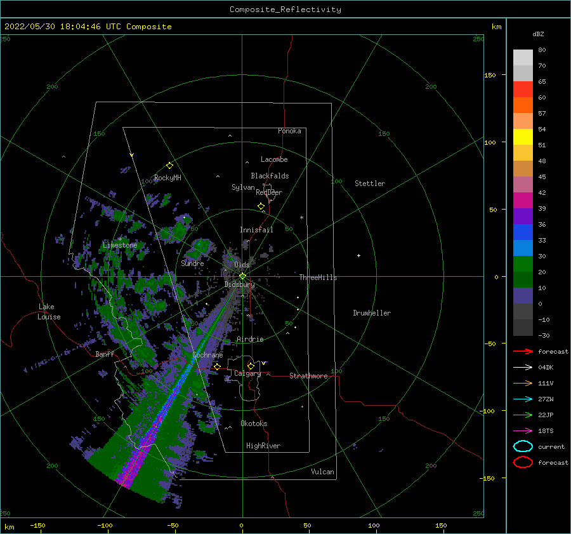Click the green 22JP arrow in legend
This screenshot has height=534, width=571.
coord(523,415)
